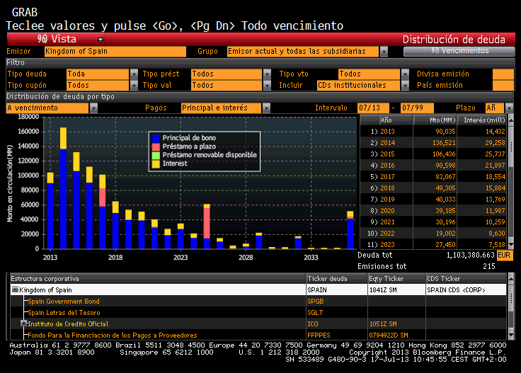The height and width of the screenshot is (373, 521).
Task: Select row 3) 2015 in maturity table
Action: pos(433,154)
